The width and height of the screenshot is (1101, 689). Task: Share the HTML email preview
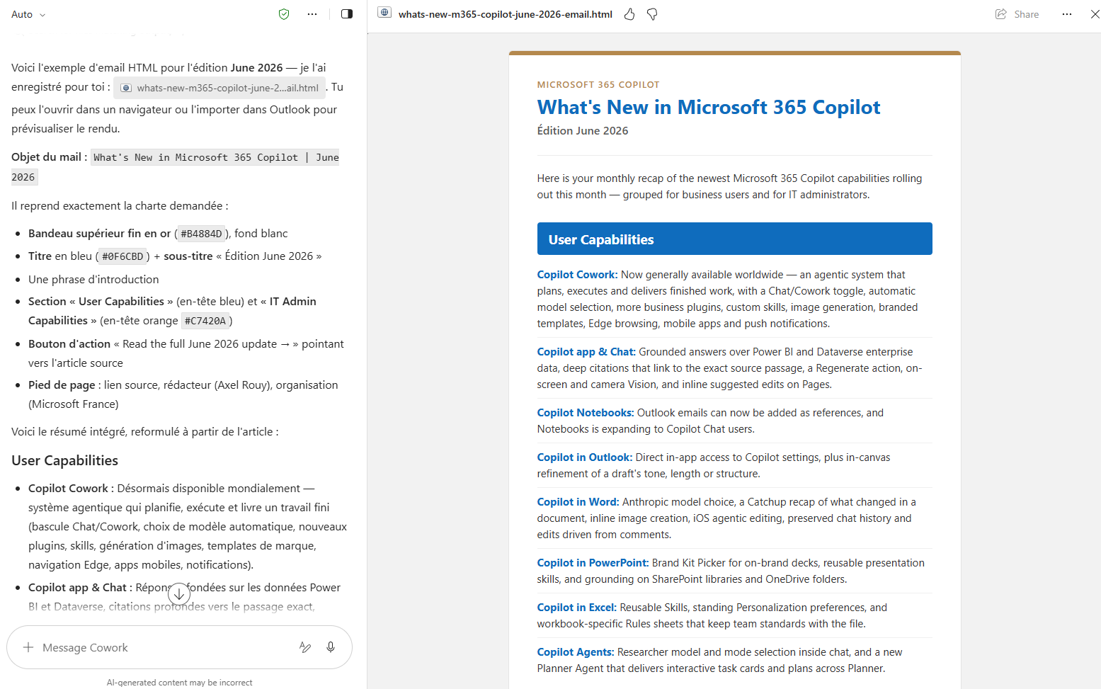(1017, 14)
